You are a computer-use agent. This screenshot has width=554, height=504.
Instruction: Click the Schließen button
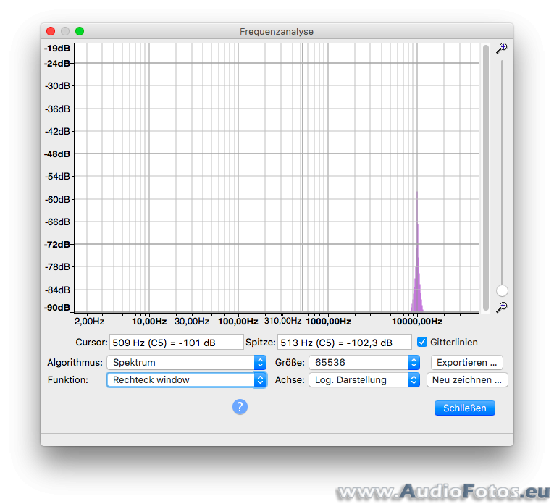pos(465,408)
